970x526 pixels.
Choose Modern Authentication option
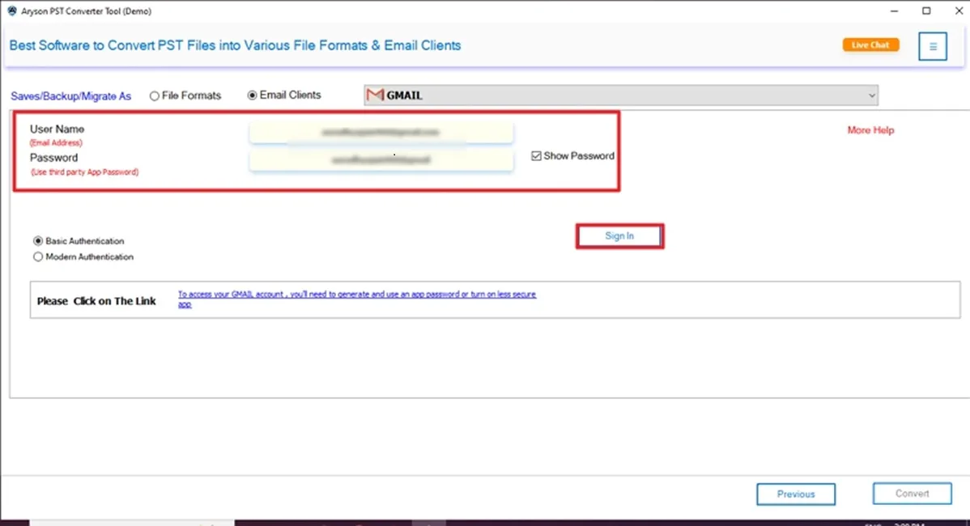(x=38, y=257)
